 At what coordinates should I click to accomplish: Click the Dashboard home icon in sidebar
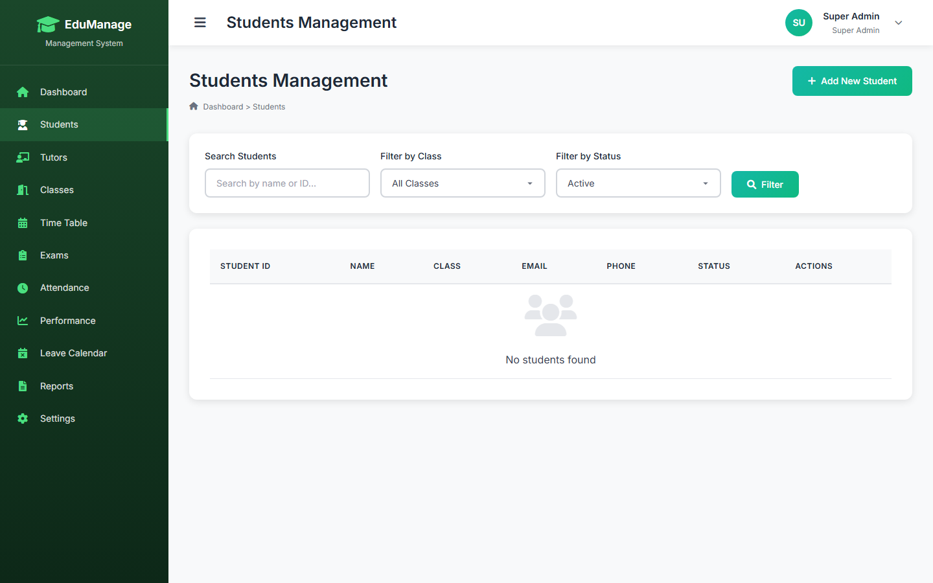23,92
